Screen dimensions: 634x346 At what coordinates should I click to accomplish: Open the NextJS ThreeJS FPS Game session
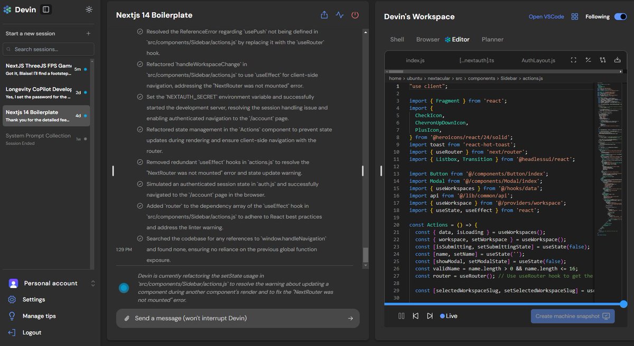point(46,69)
